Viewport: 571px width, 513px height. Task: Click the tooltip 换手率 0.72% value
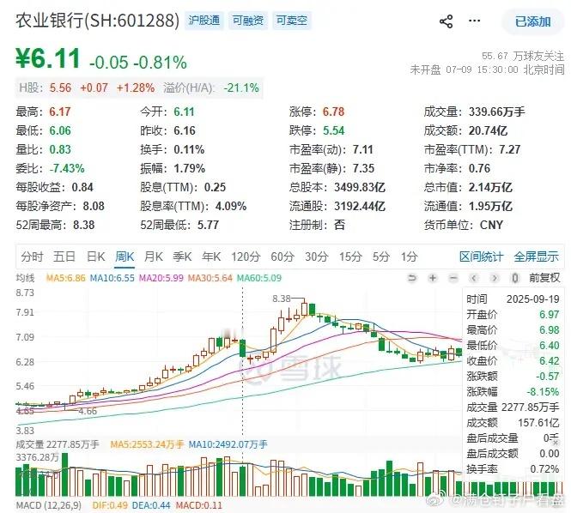click(x=544, y=469)
